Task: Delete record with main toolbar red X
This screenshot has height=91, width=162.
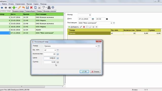Action: pos(31,7)
